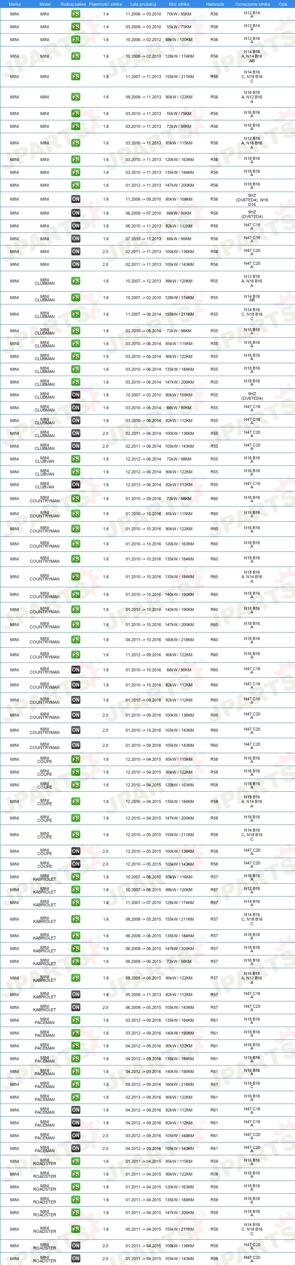Click the 'Oznaczenie silnika' column header

pyautogui.click(x=252, y=4)
